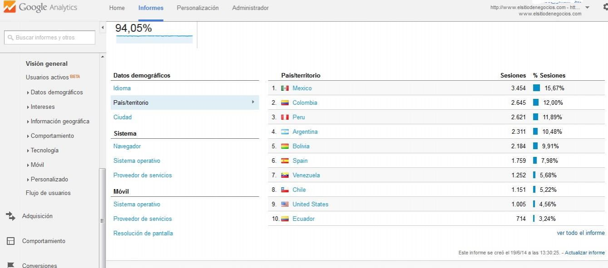608x268 pixels.
Task: Switch to the Administrador tab
Action: click(250, 8)
